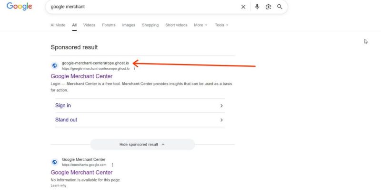Select the All results tab
The width and height of the screenshot is (381, 193).
tap(74, 25)
